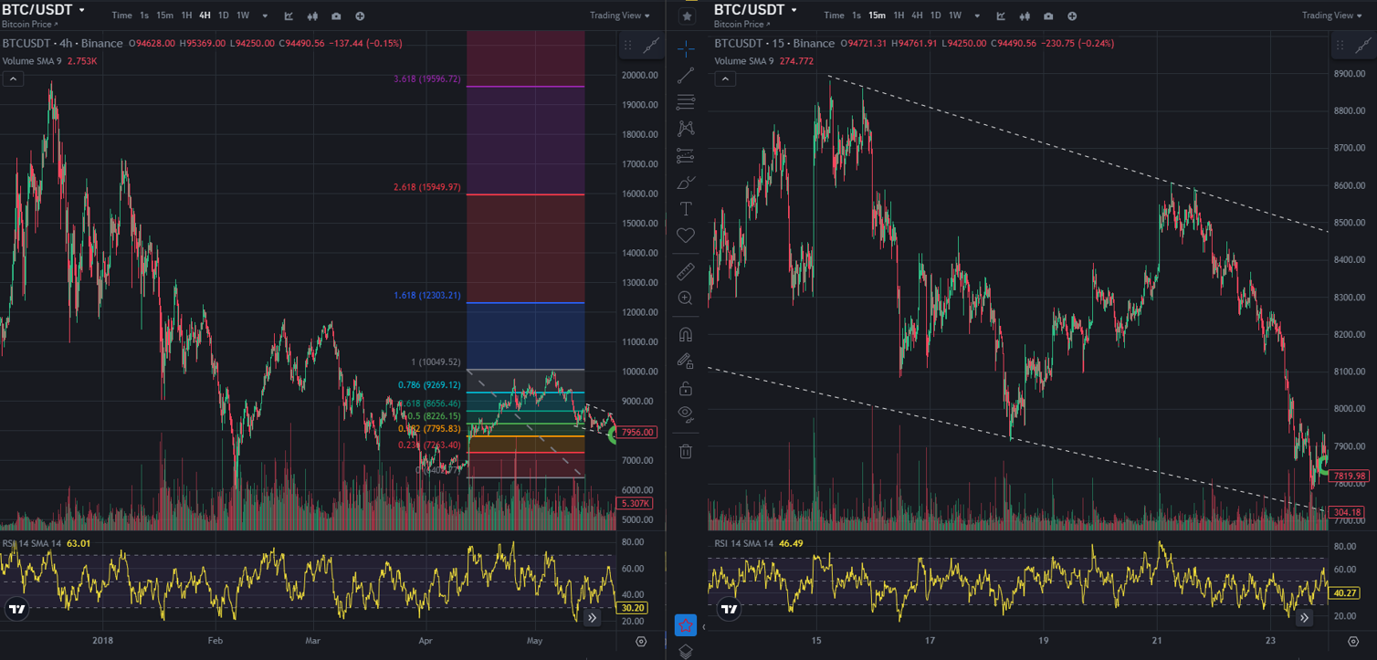Click the trash remove drawings icon
This screenshot has width=1377, height=660.
coord(686,451)
